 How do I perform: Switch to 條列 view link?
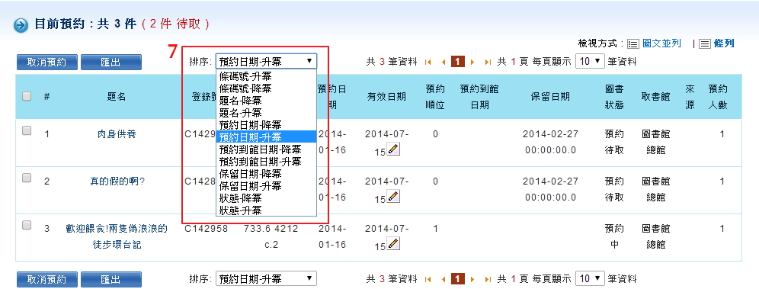point(724,43)
